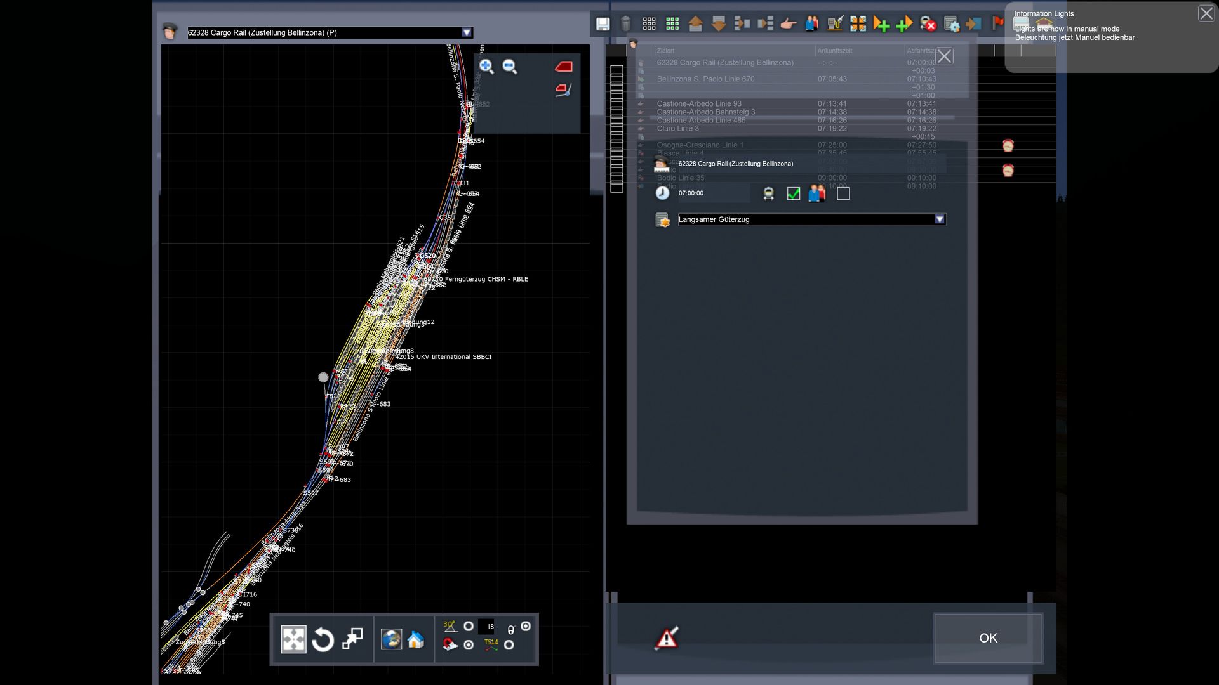Zoom in on the track map

point(486,67)
